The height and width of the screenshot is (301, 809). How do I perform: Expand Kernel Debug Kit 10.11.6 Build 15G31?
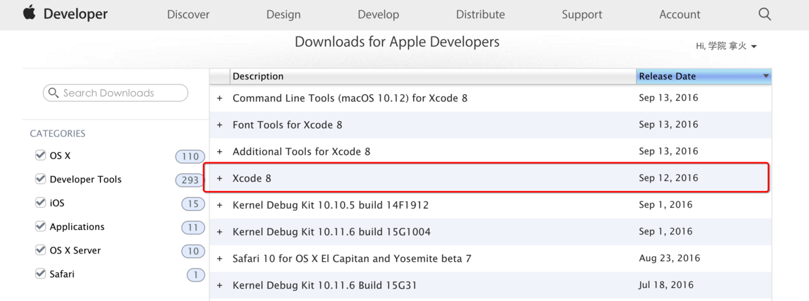[220, 285]
